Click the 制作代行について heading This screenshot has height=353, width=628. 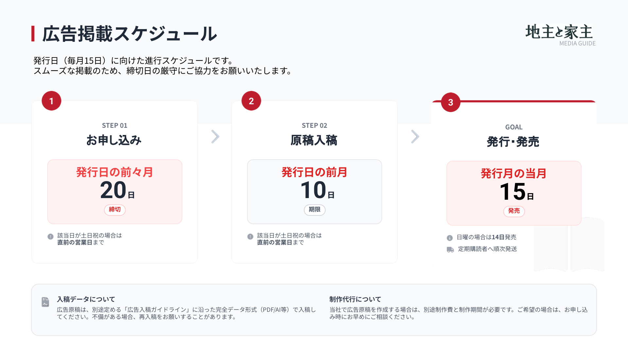(355, 299)
